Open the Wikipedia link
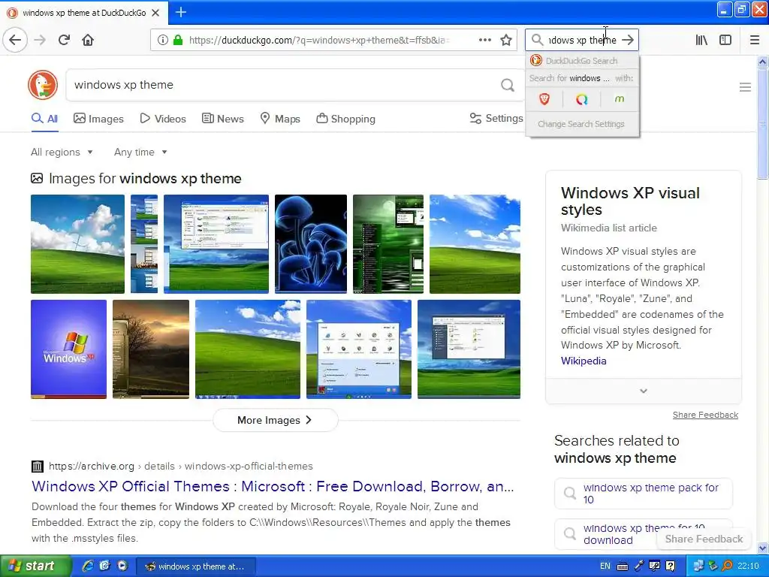The width and height of the screenshot is (769, 577). pyautogui.click(x=584, y=361)
